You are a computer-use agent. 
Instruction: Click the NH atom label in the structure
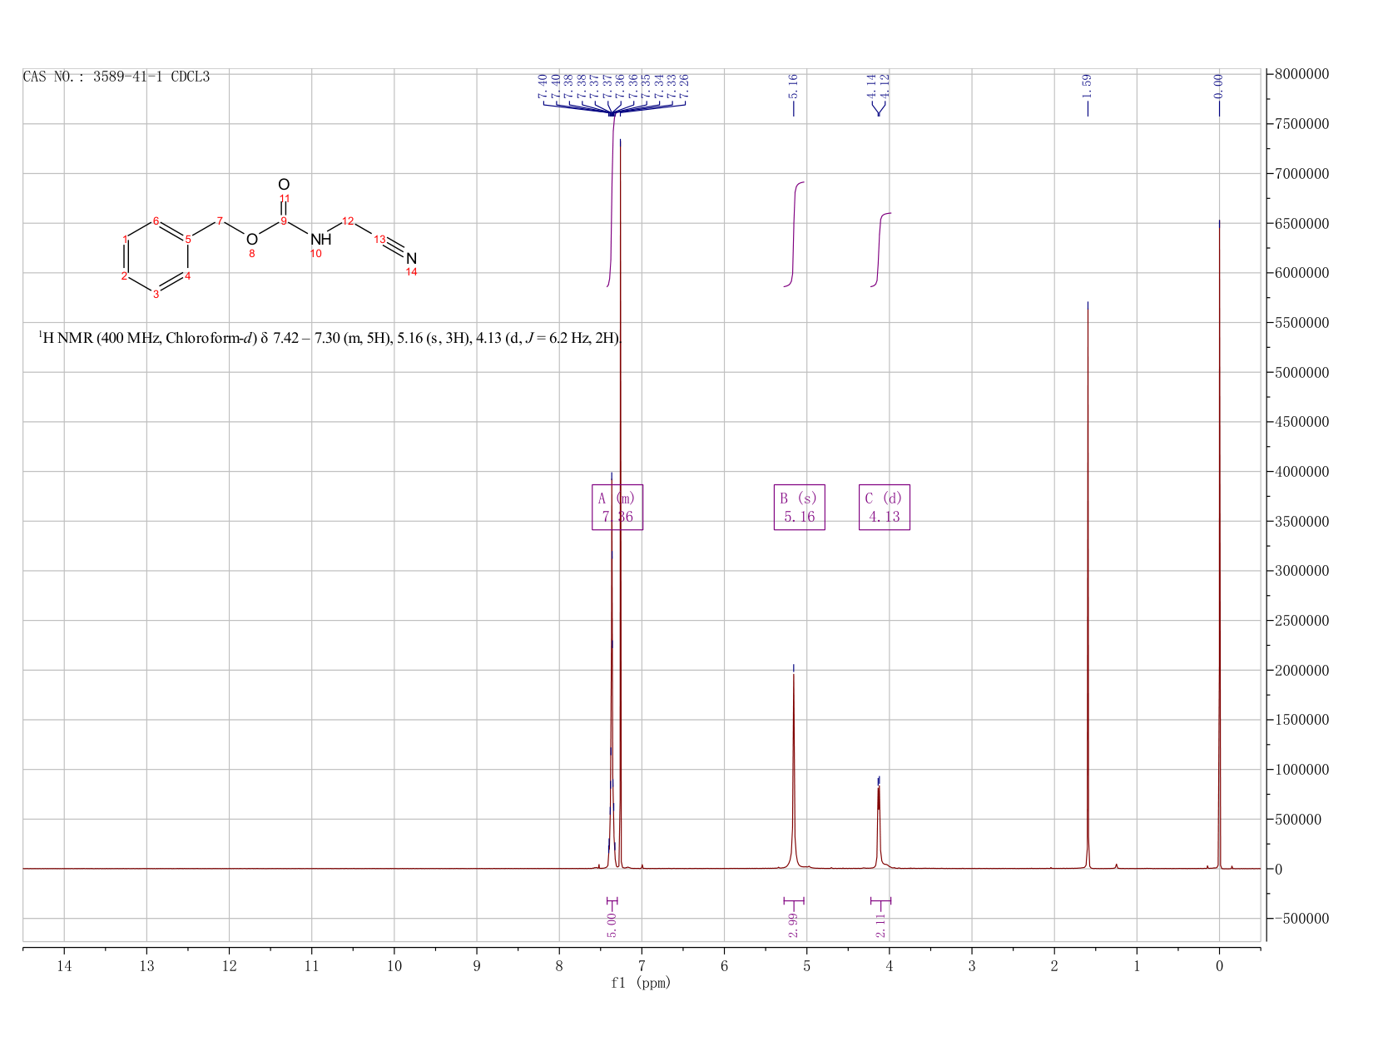tap(320, 240)
